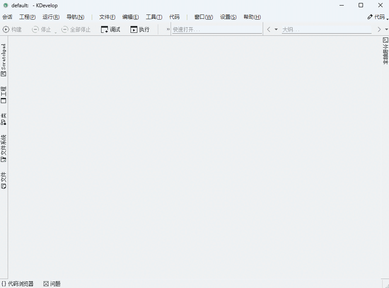
Task: Open the 设置 (Settings) menu
Action: click(x=228, y=17)
